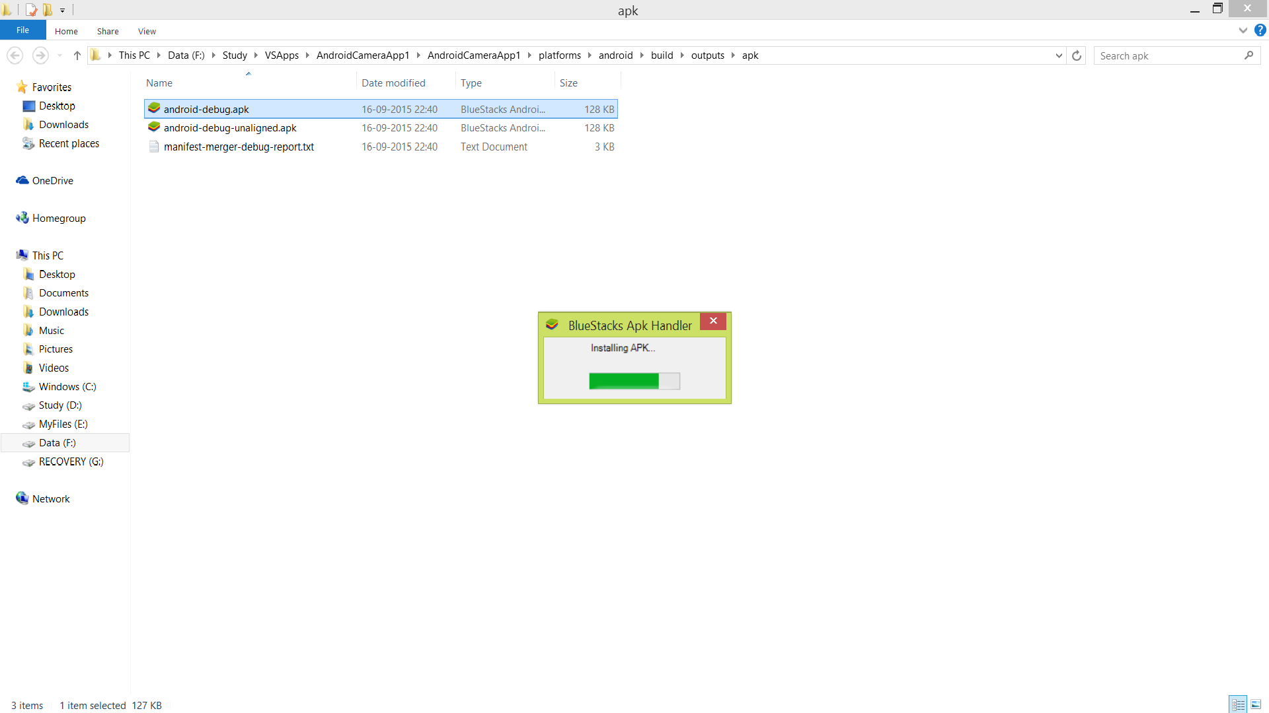Open Music under This PC
The height and width of the screenshot is (713, 1269).
[x=52, y=331]
